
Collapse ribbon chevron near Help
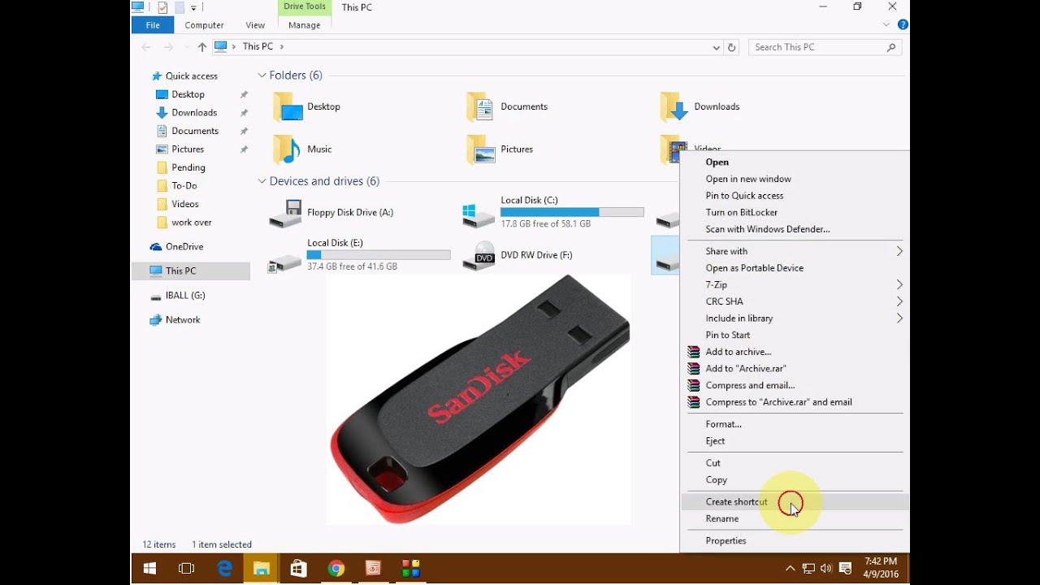(886, 25)
